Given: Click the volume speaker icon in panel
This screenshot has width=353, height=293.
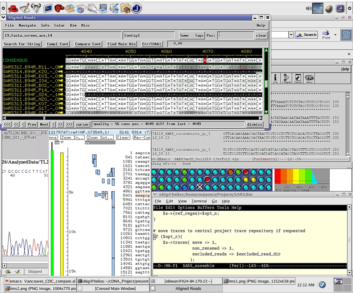Looking at the screenshot, I should pos(309,8).
